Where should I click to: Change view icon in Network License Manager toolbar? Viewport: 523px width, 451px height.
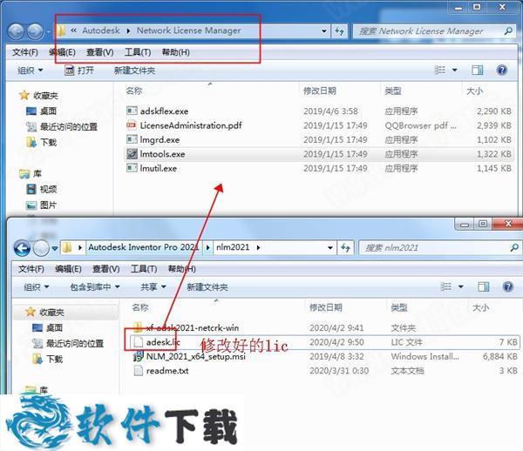pos(440,70)
